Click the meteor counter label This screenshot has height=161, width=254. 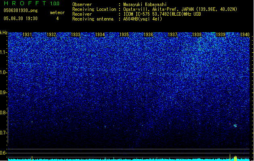(57, 12)
